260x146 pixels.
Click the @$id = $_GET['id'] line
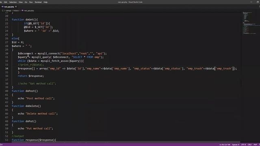(x=39, y=27)
